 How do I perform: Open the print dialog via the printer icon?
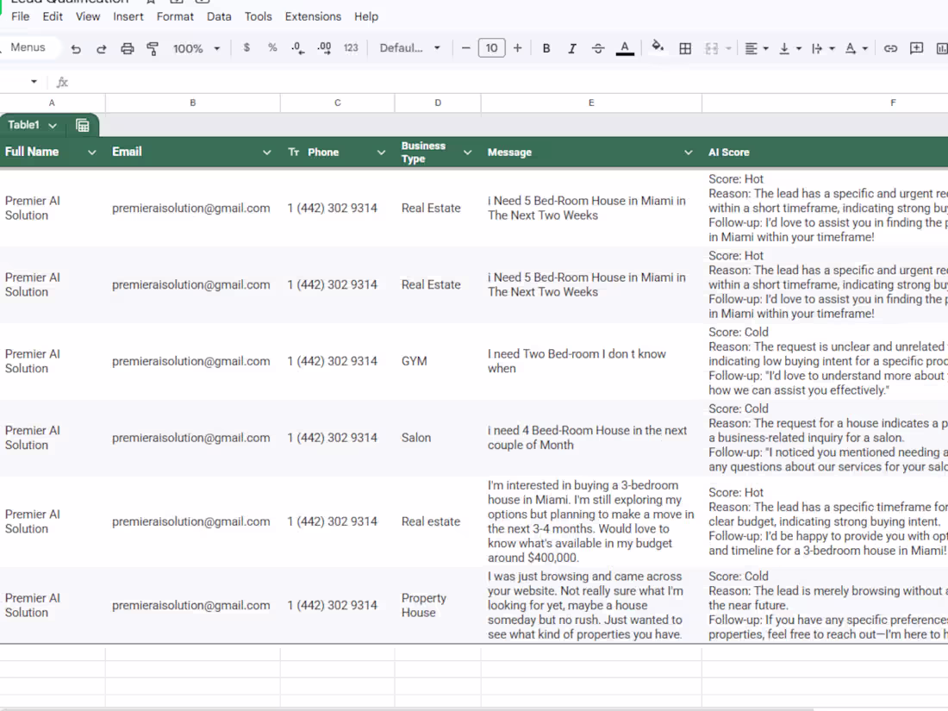tap(127, 48)
